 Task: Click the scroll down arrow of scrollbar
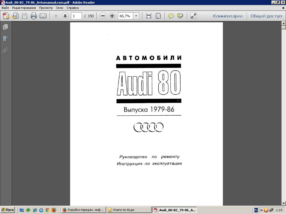click(284, 203)
